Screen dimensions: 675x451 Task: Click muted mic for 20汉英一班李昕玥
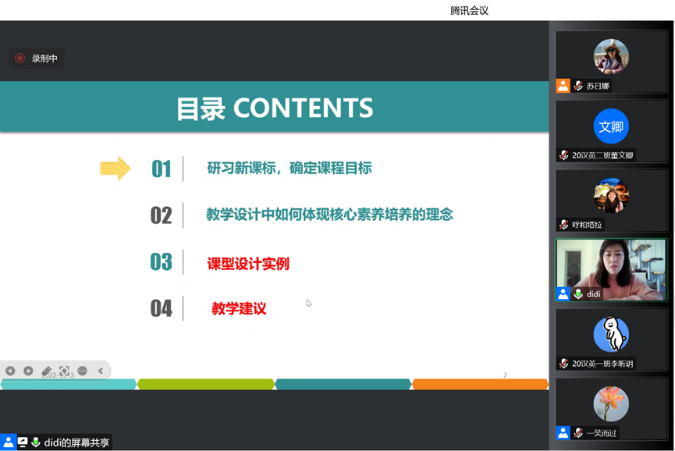[x=563, y=364]
